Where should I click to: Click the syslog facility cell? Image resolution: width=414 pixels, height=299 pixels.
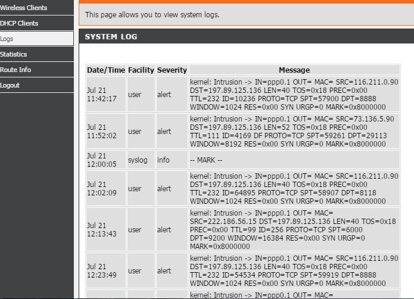(x=138, y=160)
